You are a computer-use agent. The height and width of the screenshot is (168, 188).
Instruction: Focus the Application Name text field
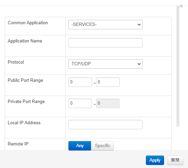105,43
